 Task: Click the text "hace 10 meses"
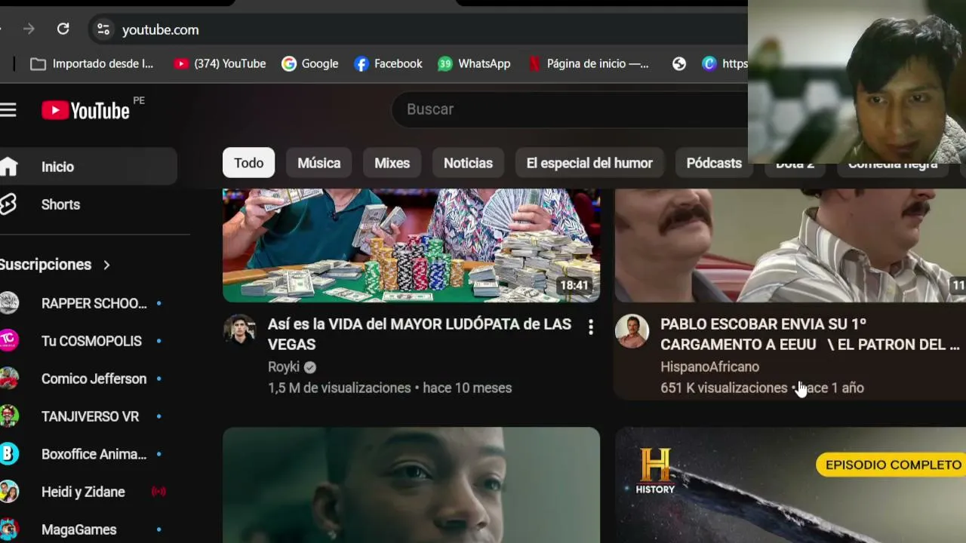click(467, 388)
